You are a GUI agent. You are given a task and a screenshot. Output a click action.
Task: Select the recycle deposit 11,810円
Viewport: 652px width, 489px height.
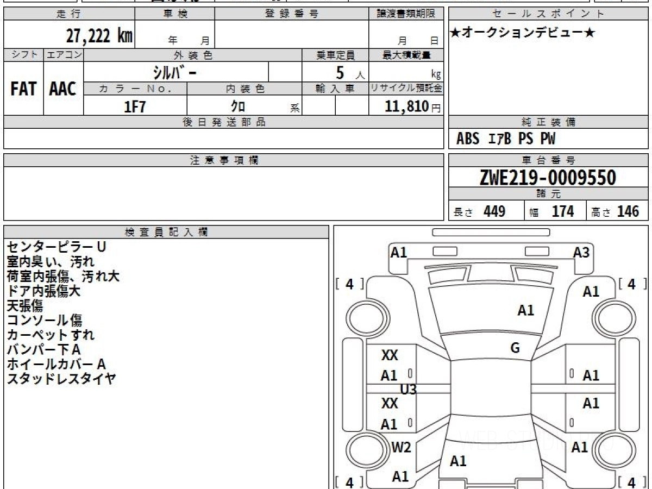[412, 106]
